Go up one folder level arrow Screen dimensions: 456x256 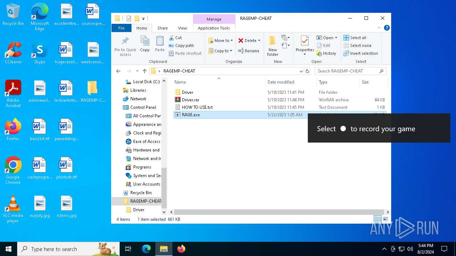click(x=144, y=71)
